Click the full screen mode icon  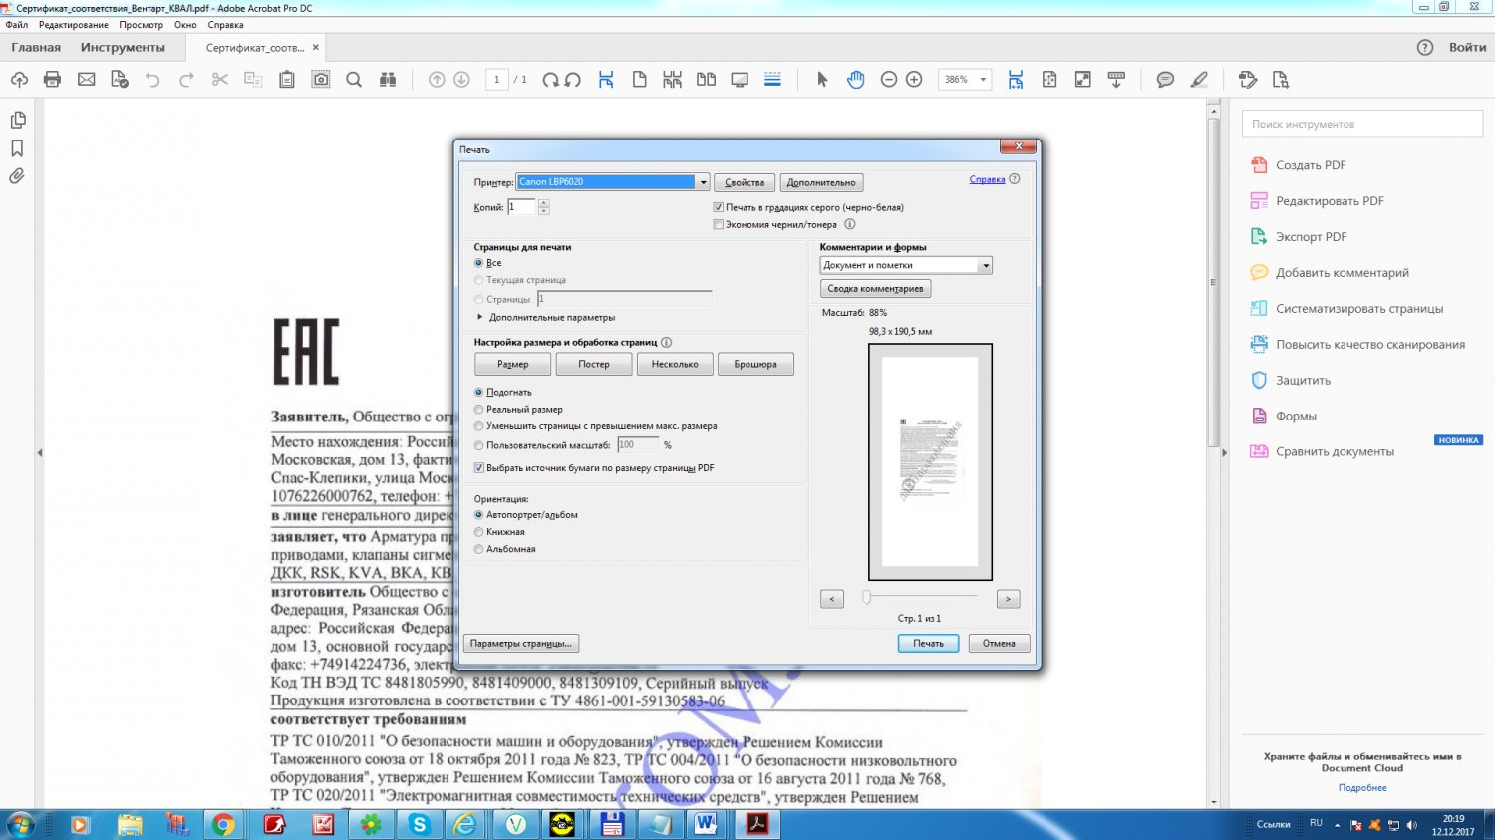(x=1083, y=80)
